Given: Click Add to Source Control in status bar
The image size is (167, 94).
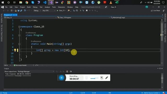Looking at the screenshot, I should point(151,93).
